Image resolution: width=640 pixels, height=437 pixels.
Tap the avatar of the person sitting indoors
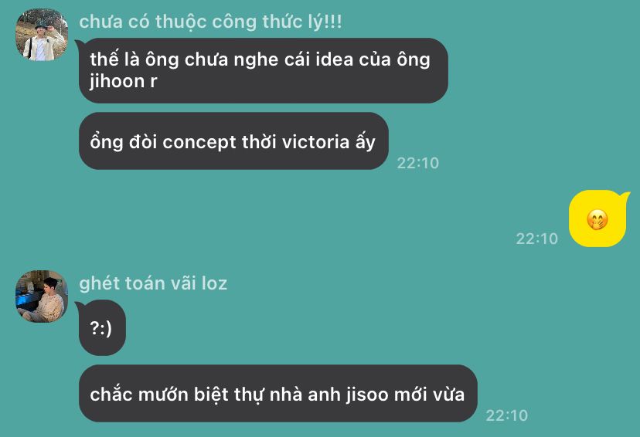(42, 296)
